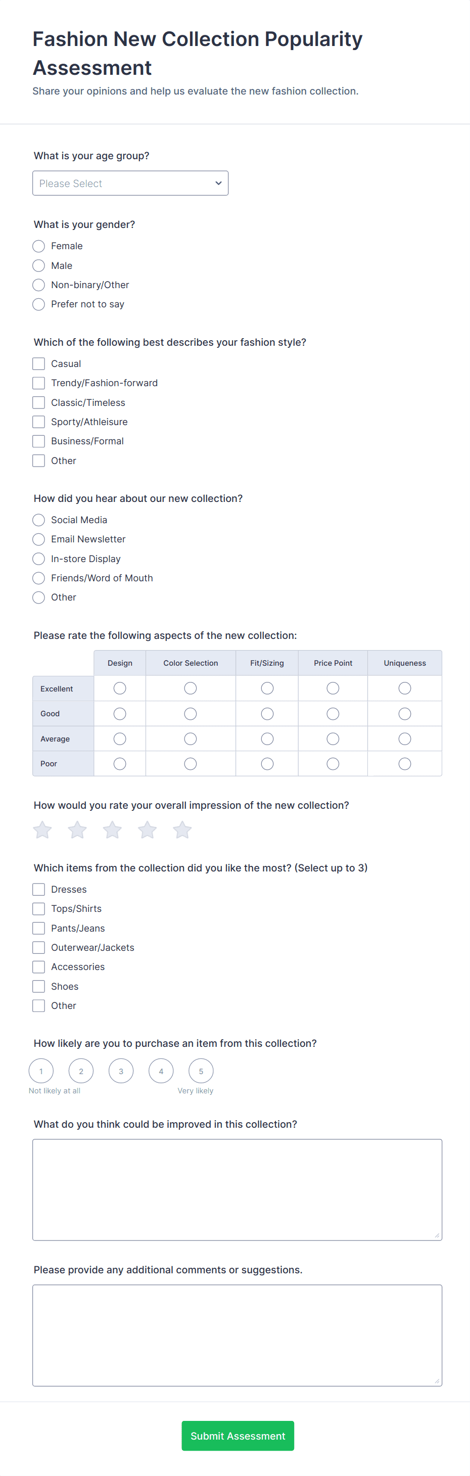Rate overall impression three stars
Viewport: 470px width, 1476px height.
click(112, 829)
